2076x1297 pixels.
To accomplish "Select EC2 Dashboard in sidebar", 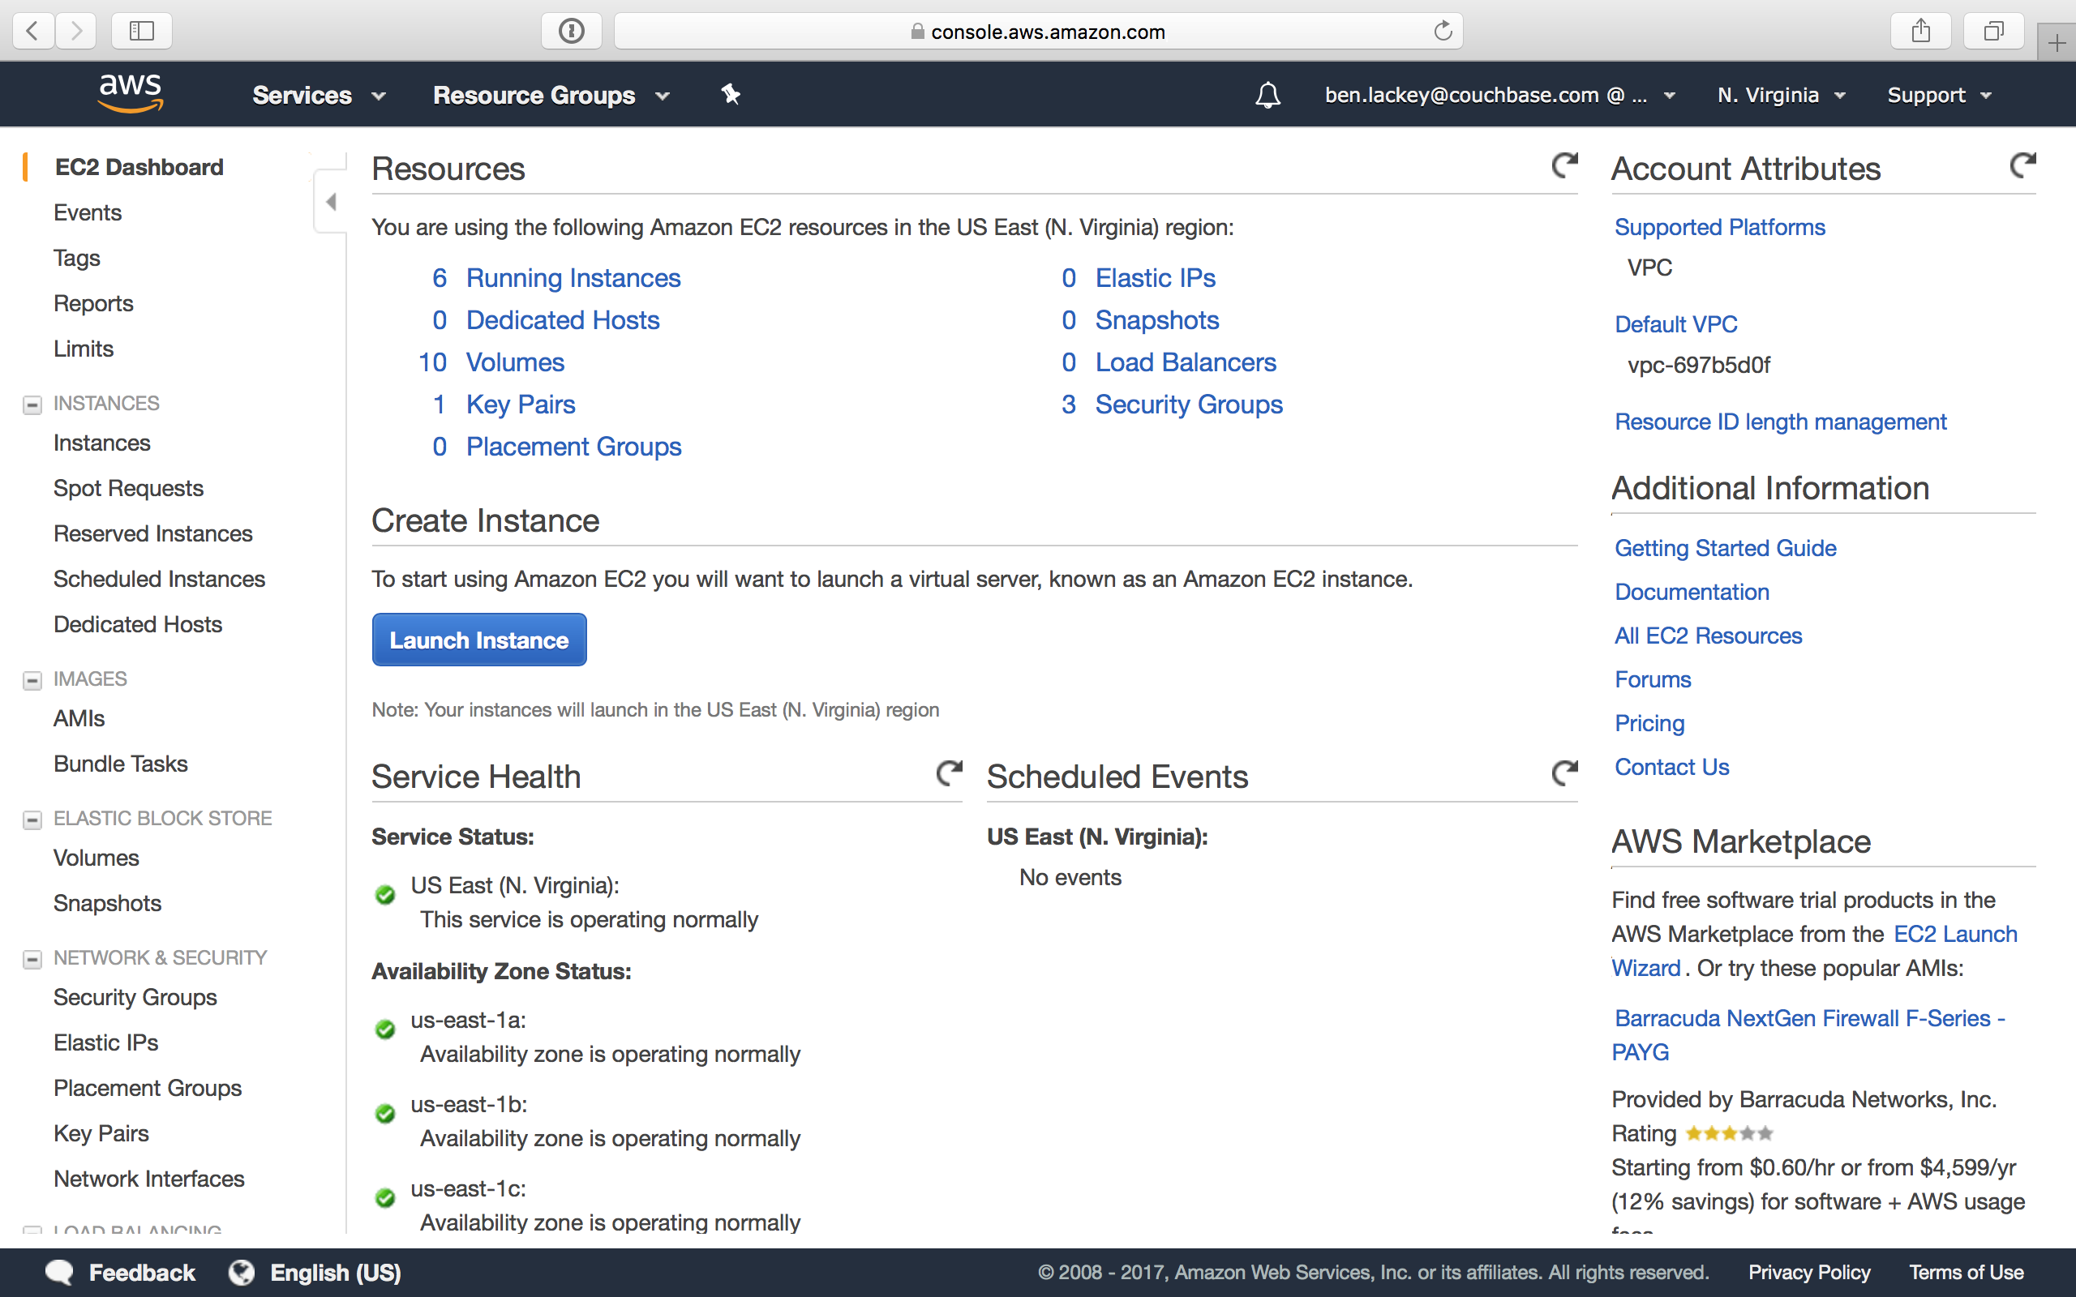I will pos(139,167).
